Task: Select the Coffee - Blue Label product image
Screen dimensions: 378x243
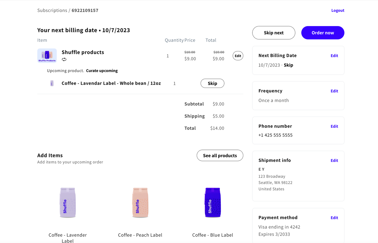Action: coord(213,203)
